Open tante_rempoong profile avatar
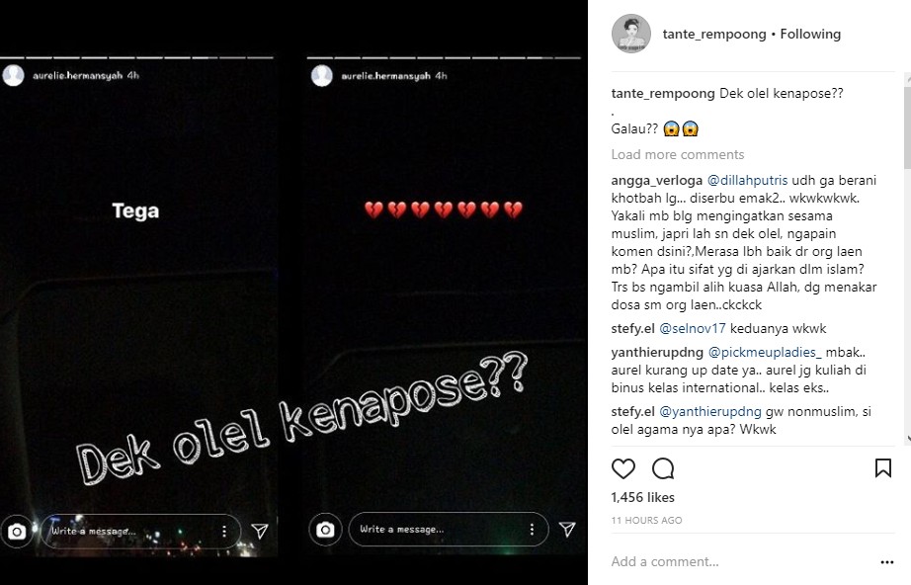Image resolution: width=911 pixels, height=585 pixels. pyautogui.click(x=631, y=34)
